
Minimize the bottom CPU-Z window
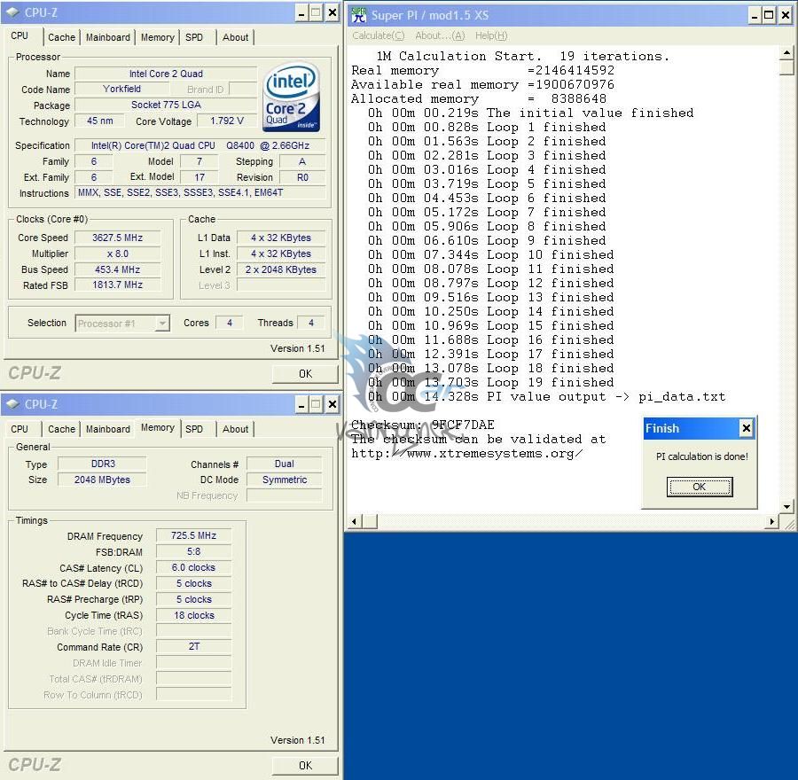coord(301,404)
